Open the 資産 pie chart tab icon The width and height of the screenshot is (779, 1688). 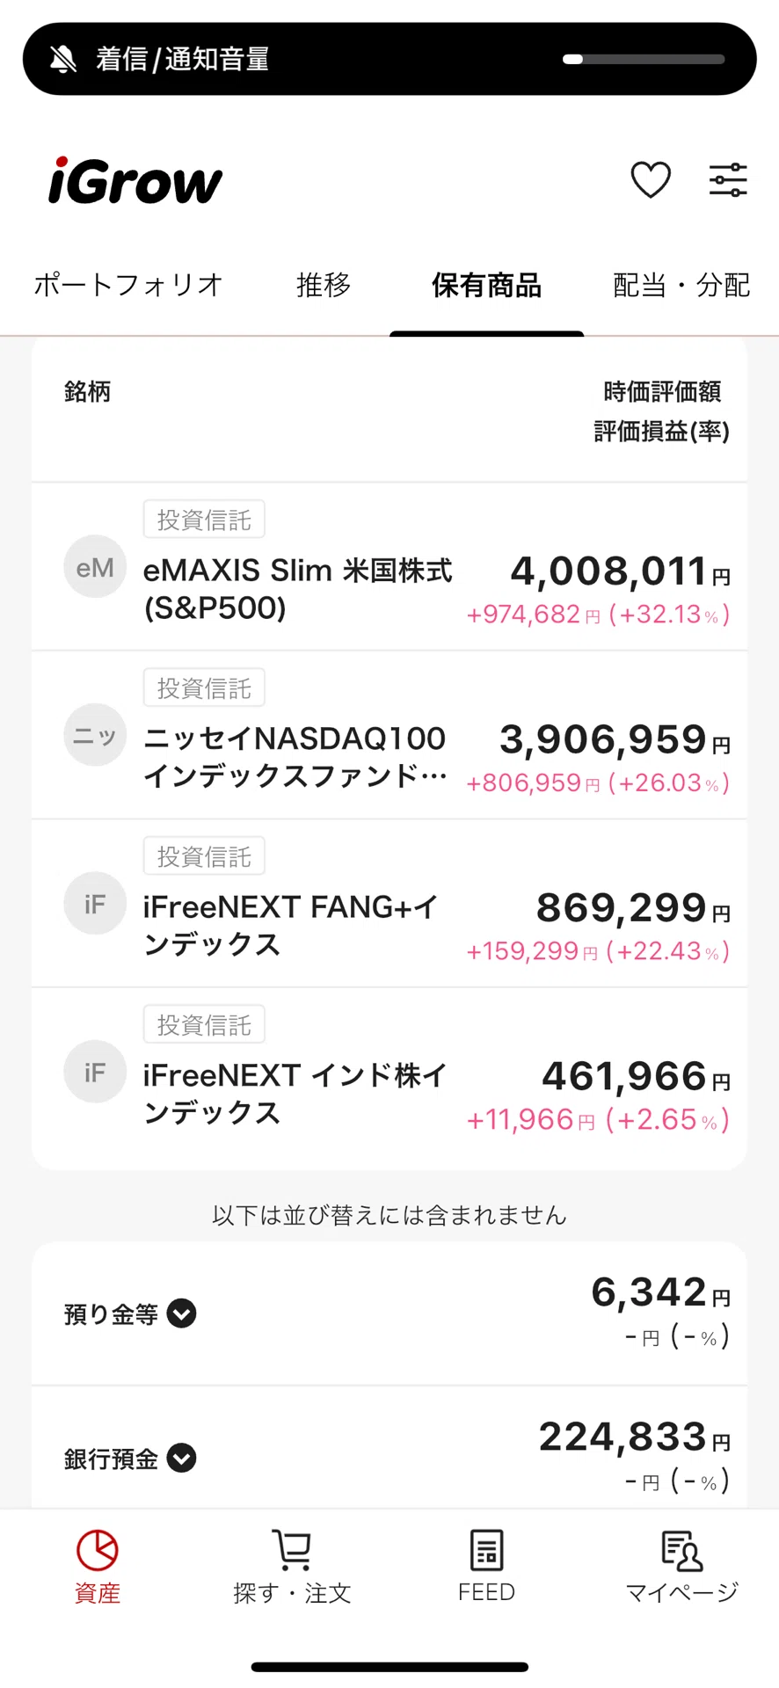pyautogui.click(x=97, y=1550)
